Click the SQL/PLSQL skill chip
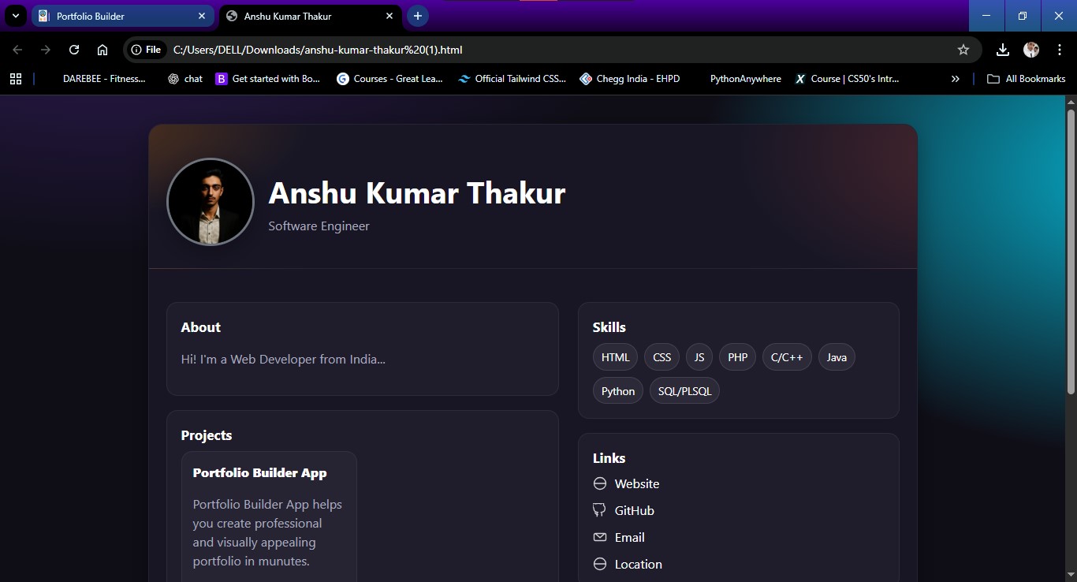Image resolution: width=1077 pixels, height=582 pixels. (684, 391)
